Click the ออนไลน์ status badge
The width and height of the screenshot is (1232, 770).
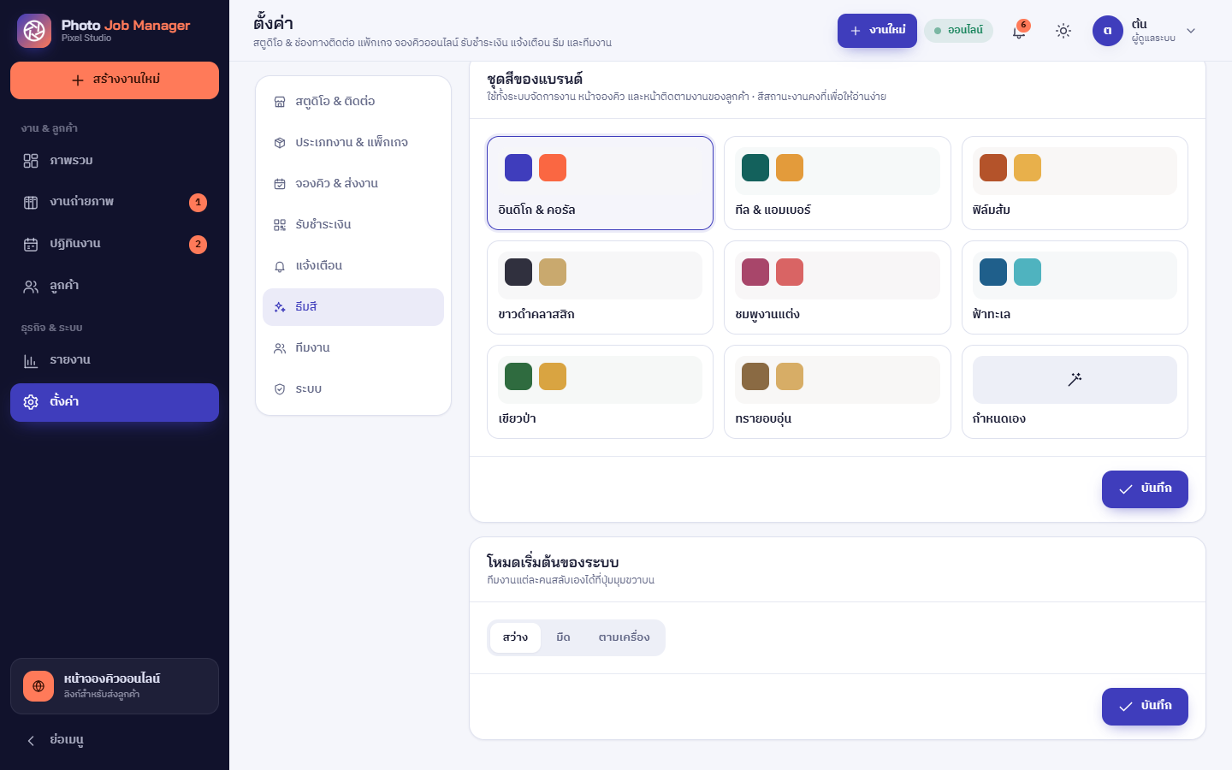click(x=958, y=31)
